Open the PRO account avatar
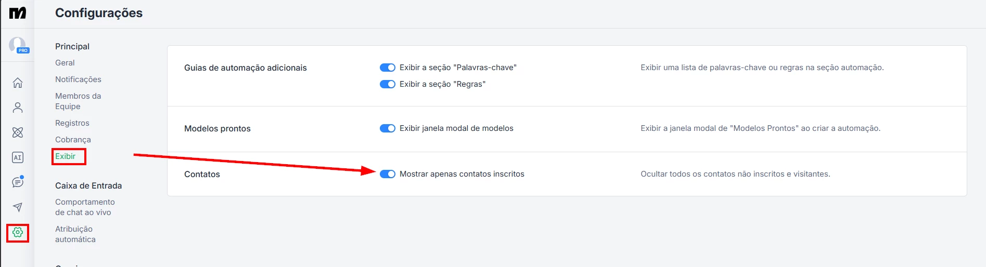The height and width of the screenshot is (267, 986). 18,45
